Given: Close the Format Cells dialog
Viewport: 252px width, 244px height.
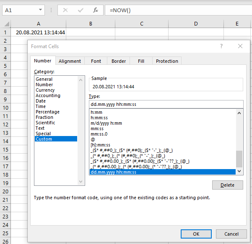Looking at the screenshot, I should [240, 46].
